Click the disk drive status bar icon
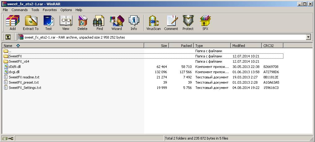The image size is (315, 142). (x=5, y=138)
